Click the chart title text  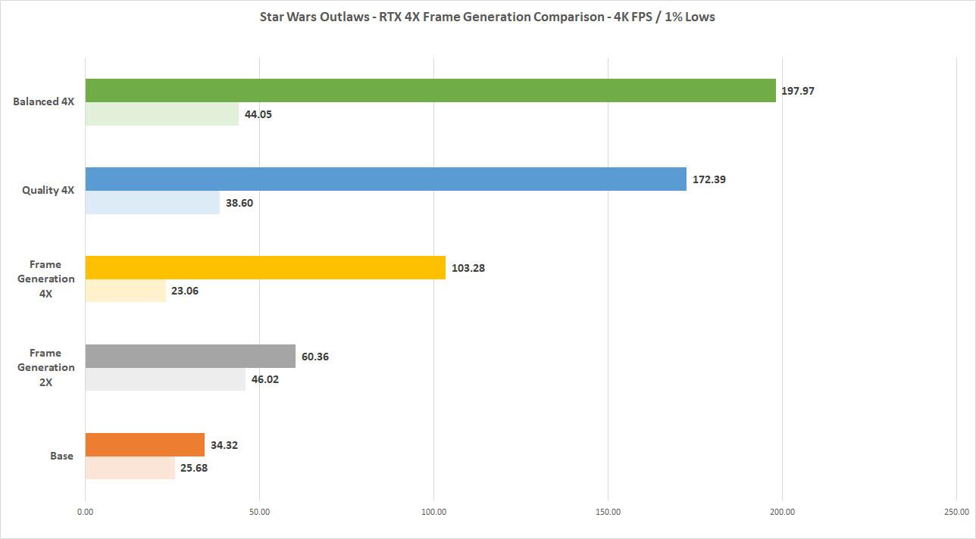[x=487, y=17]
